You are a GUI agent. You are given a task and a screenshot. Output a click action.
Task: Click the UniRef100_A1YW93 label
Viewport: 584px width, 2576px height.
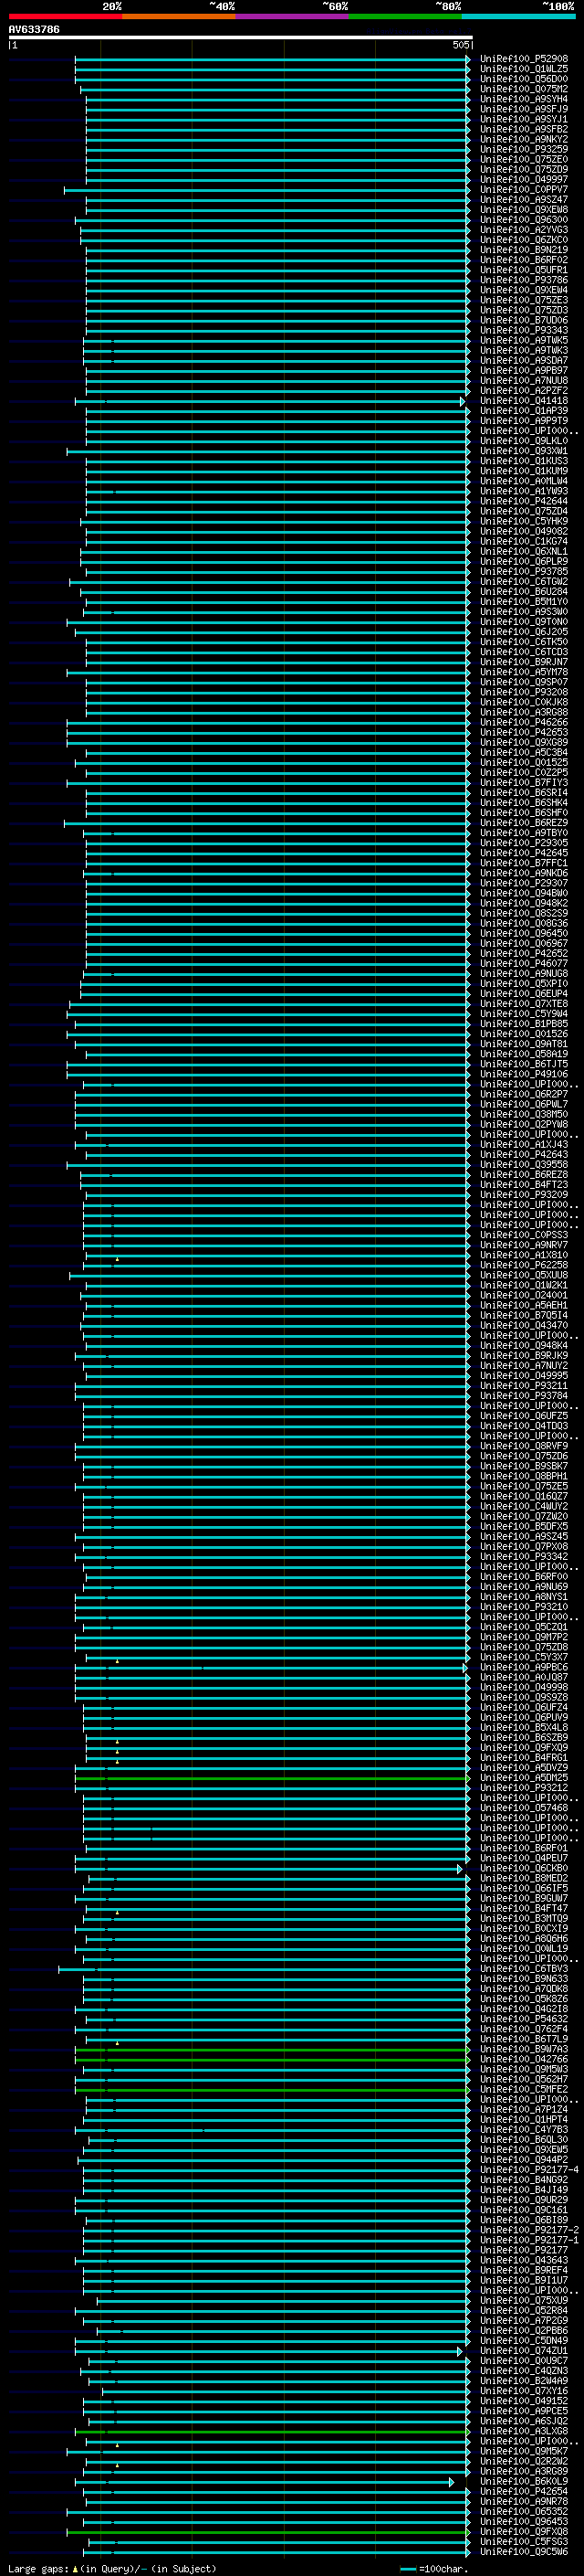click(523, 491)
